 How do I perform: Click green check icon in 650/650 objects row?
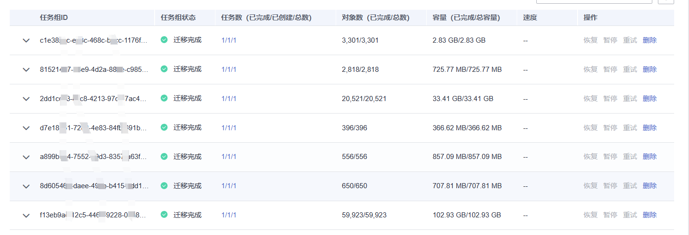(164, 186)
